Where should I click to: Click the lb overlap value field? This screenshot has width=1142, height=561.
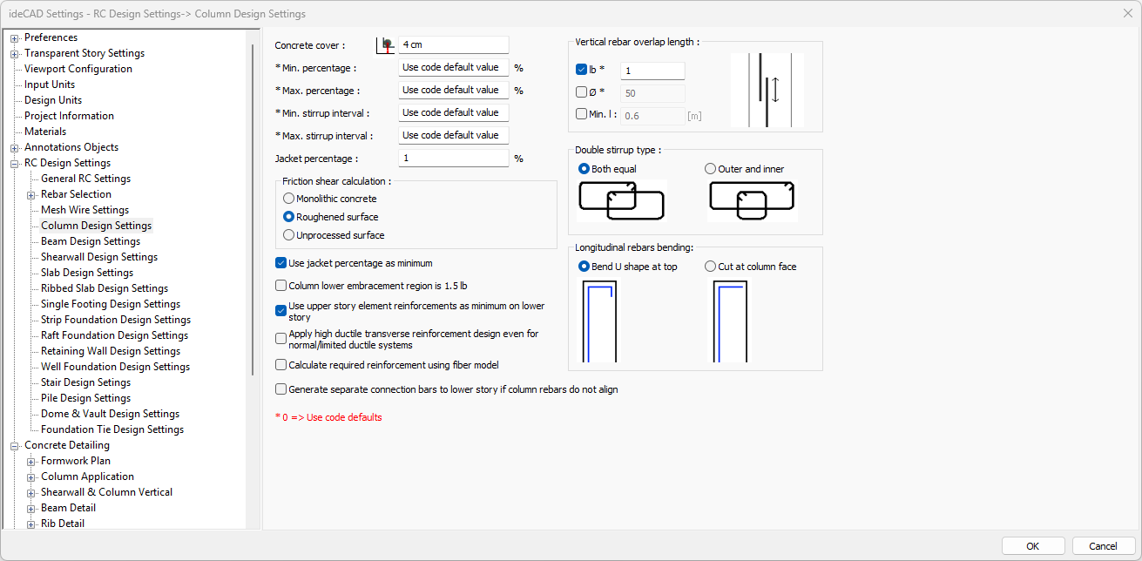coord(652,71)
